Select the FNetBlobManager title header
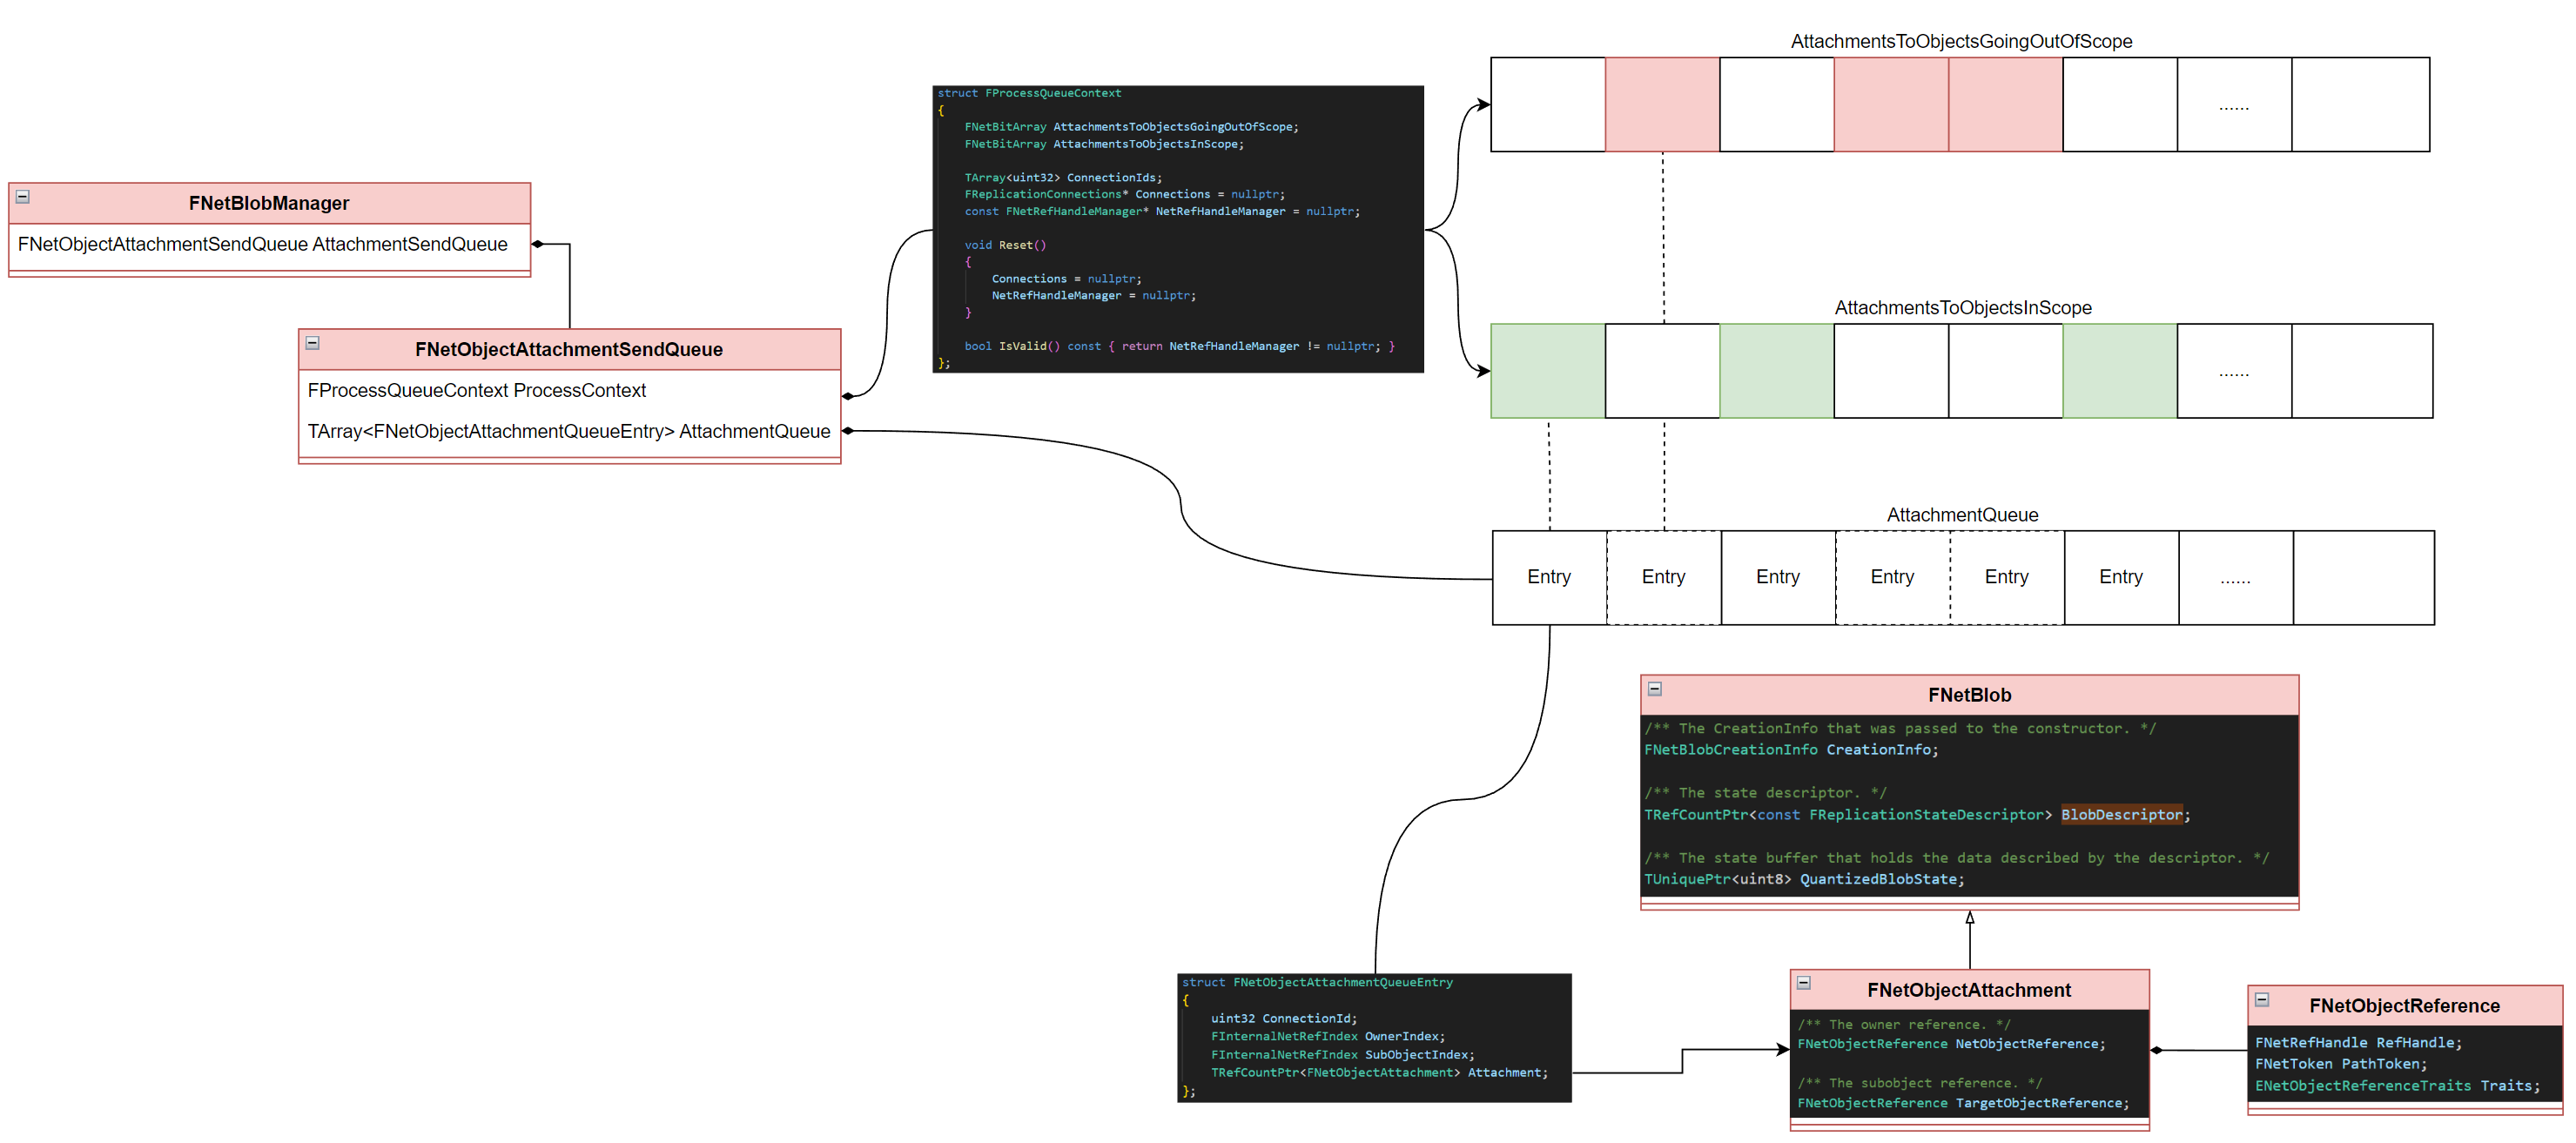This screenshot has width=2576, height=1143. [x=269, y=203]
